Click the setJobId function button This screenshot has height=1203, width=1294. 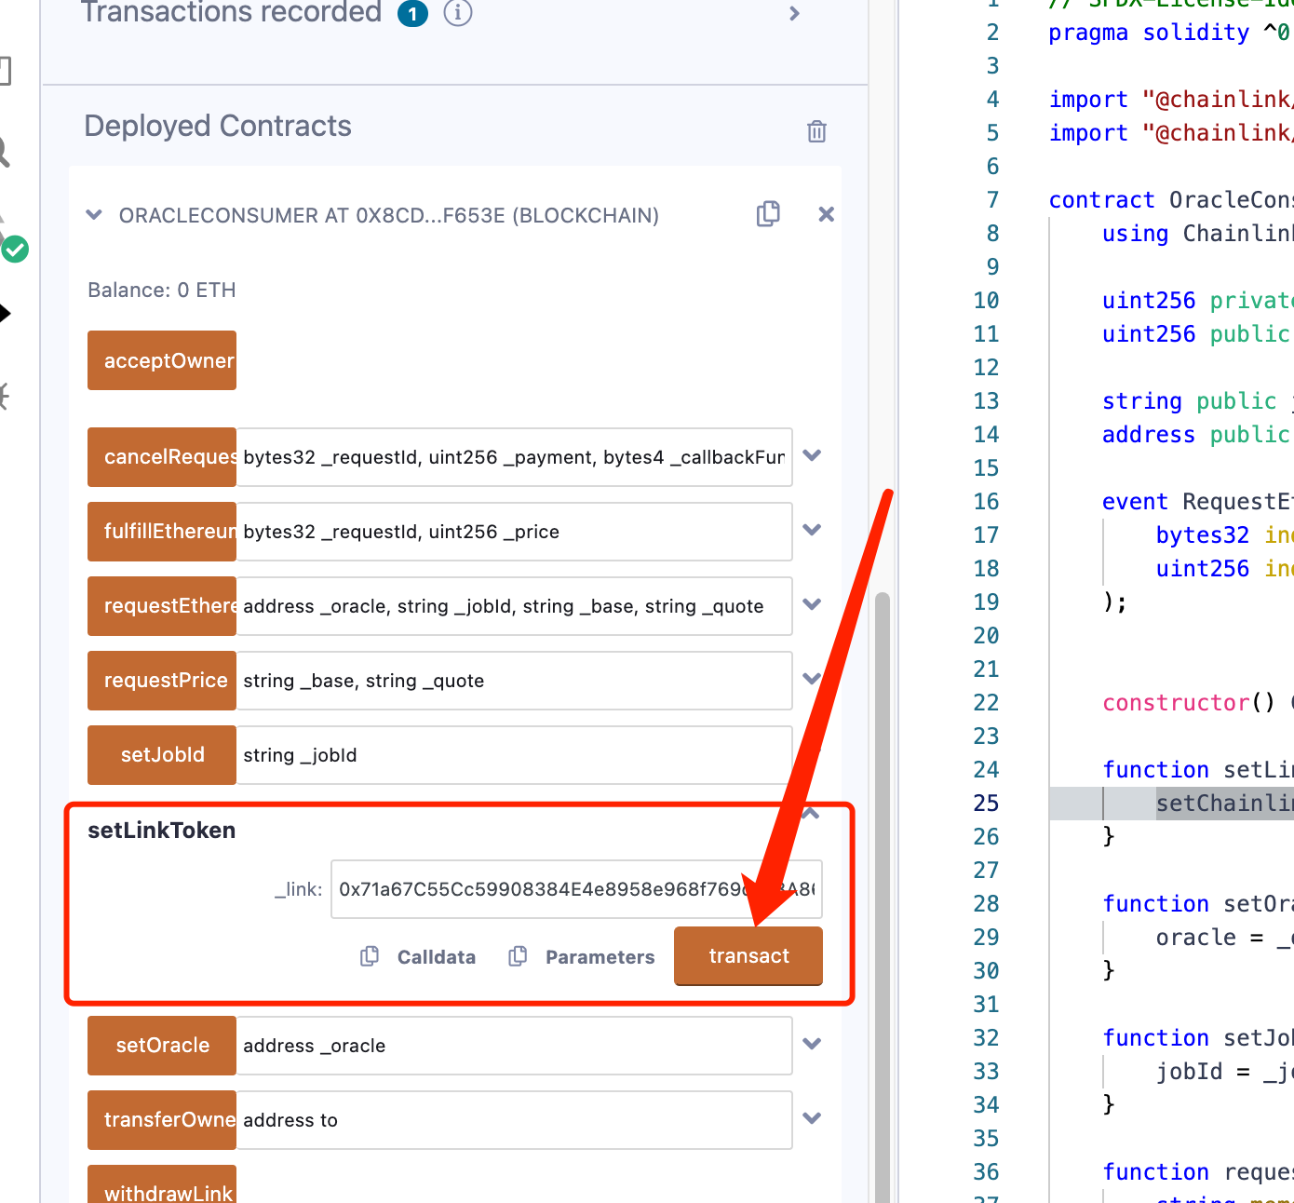[x=162, y=755]
